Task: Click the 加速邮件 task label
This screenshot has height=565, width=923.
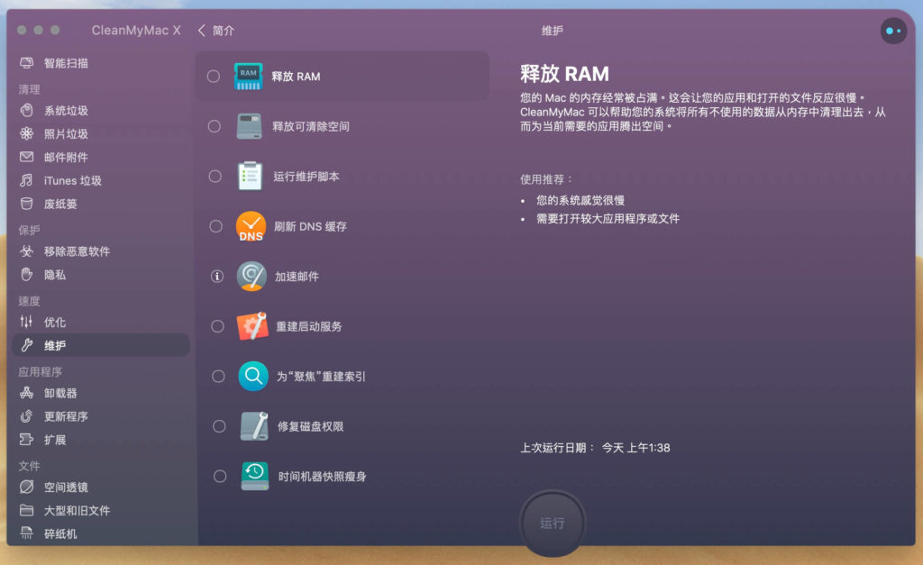Action: (297, 277)
